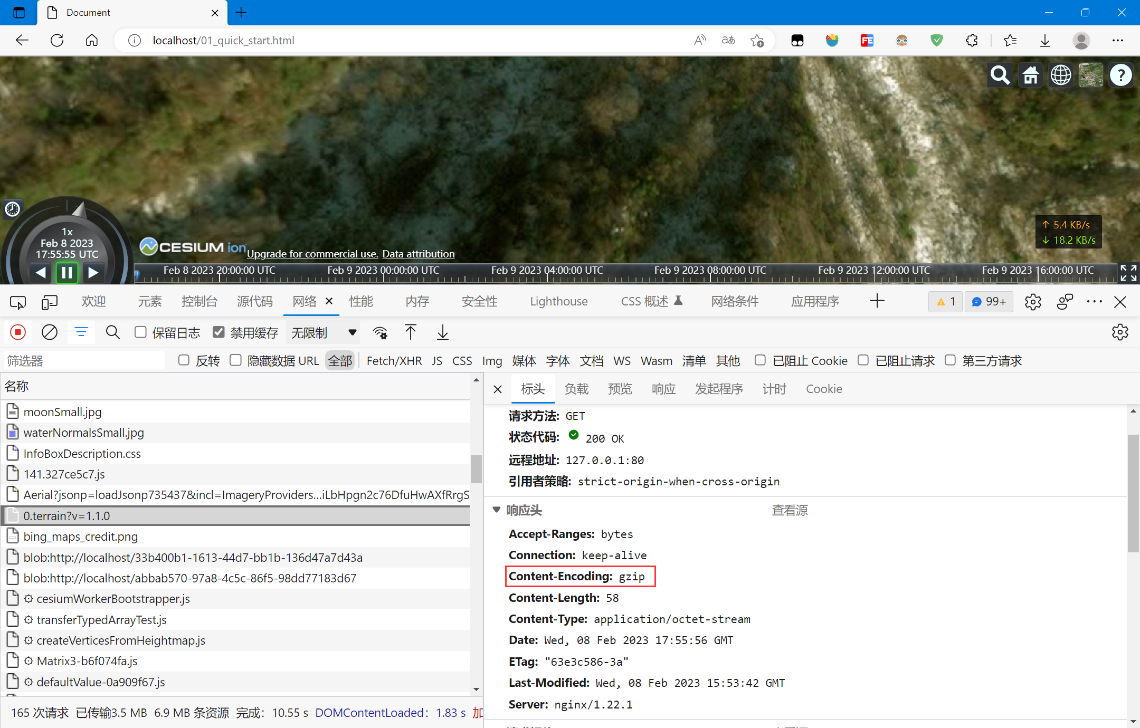Open Upgrade for commercial use link
The image size is (1140, 728).
[x=312, y=254]
